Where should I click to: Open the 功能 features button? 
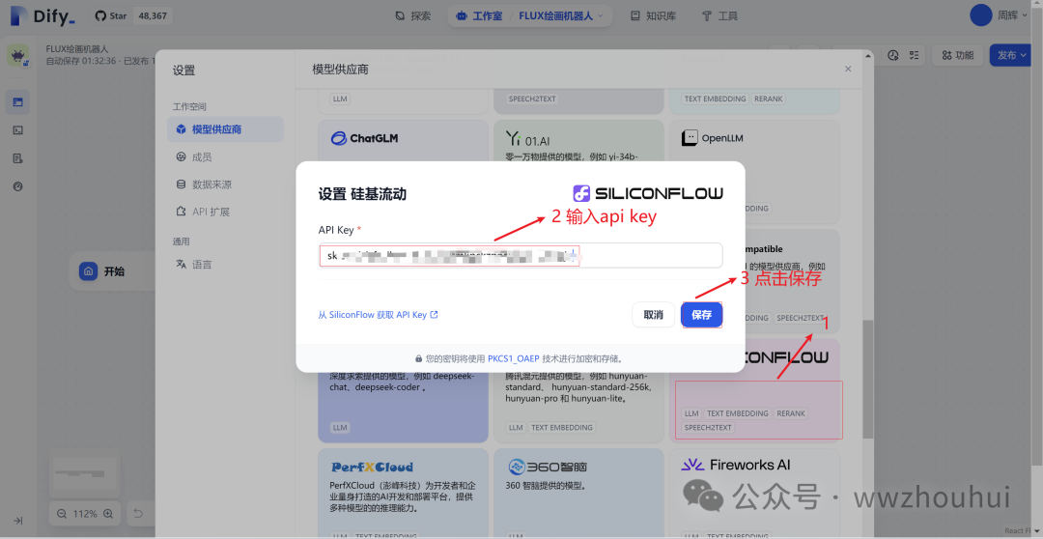[x=958, y=55]
